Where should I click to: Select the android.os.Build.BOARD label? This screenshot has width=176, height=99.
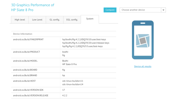coord(25,70)
